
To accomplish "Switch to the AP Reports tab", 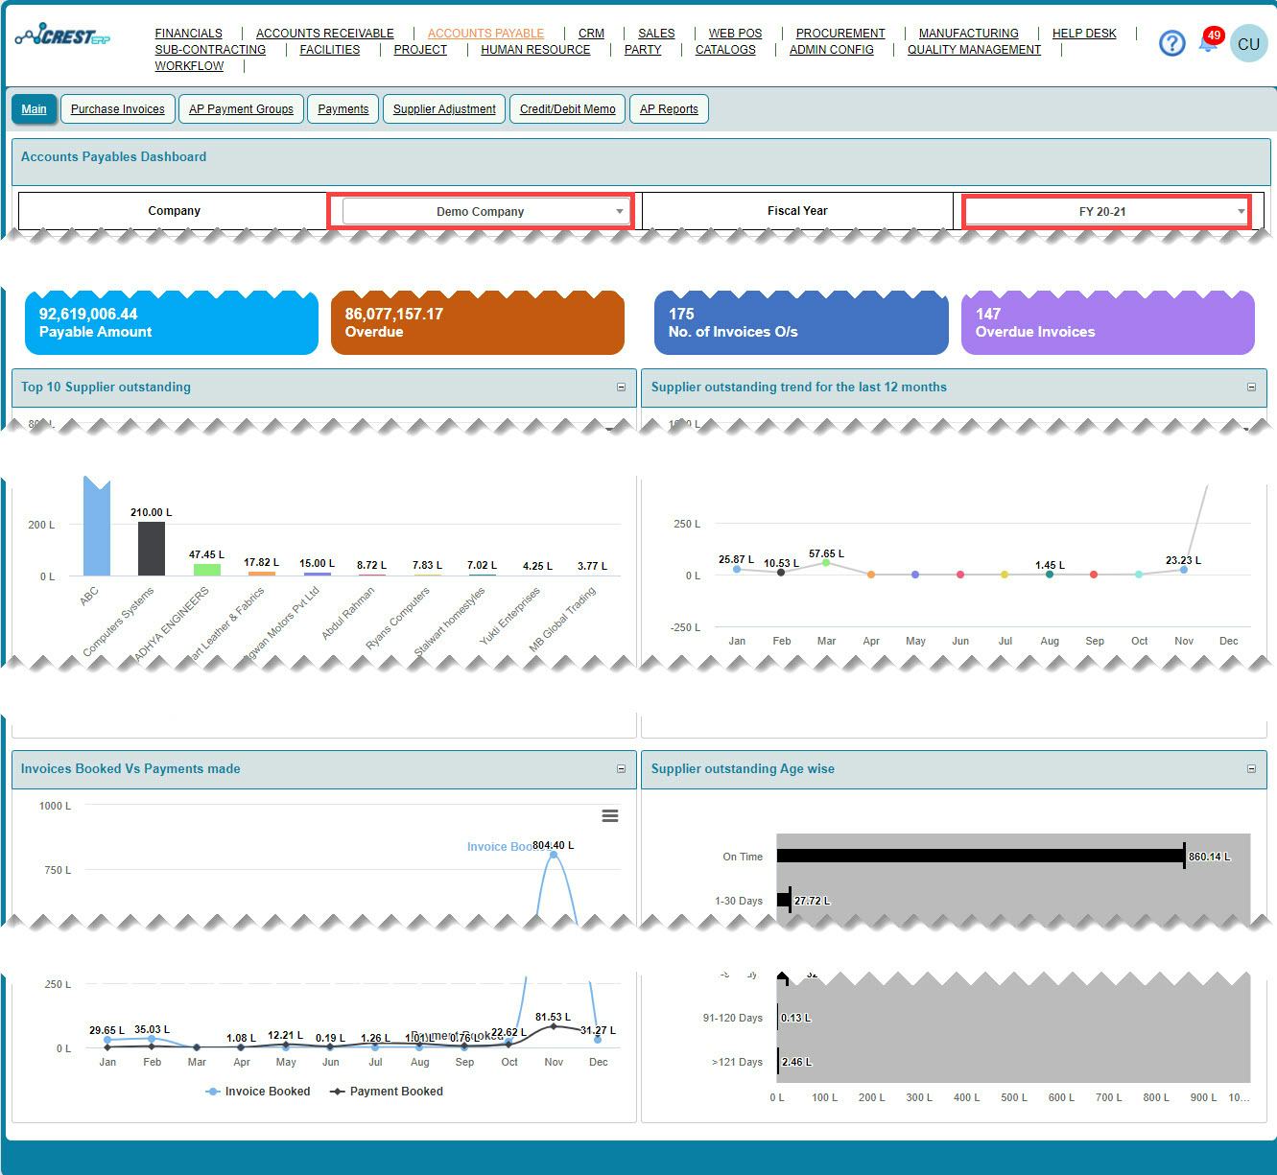I will click(x=669, y=108).
